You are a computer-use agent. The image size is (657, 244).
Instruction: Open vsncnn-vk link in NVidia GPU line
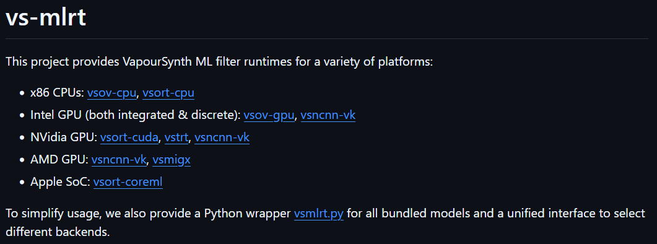click(x=222, y=137)
